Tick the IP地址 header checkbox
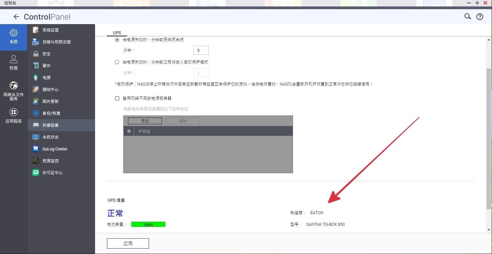The height and width of the screenshot is (254, 492). (129, 131)
